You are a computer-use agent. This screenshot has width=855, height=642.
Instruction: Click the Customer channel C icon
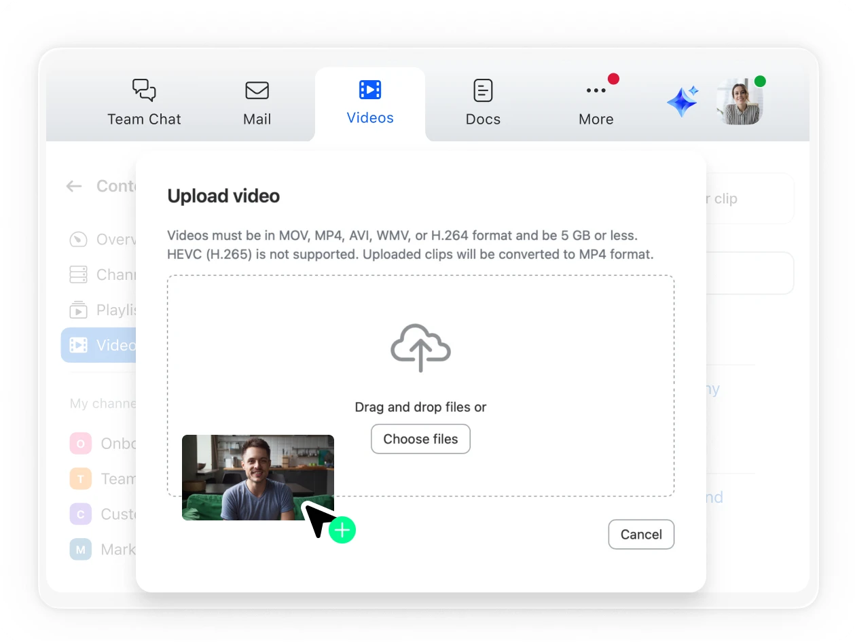(80, 514)
